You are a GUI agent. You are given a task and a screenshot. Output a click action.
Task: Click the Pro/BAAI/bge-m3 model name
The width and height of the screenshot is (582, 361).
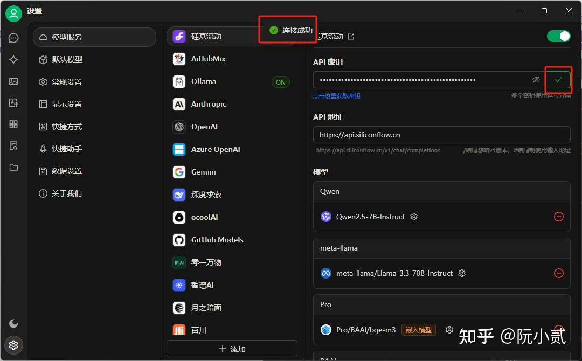coord(366,330)
